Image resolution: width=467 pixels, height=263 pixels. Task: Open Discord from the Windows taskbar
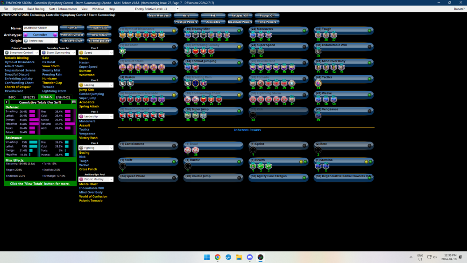pos(250,257)
